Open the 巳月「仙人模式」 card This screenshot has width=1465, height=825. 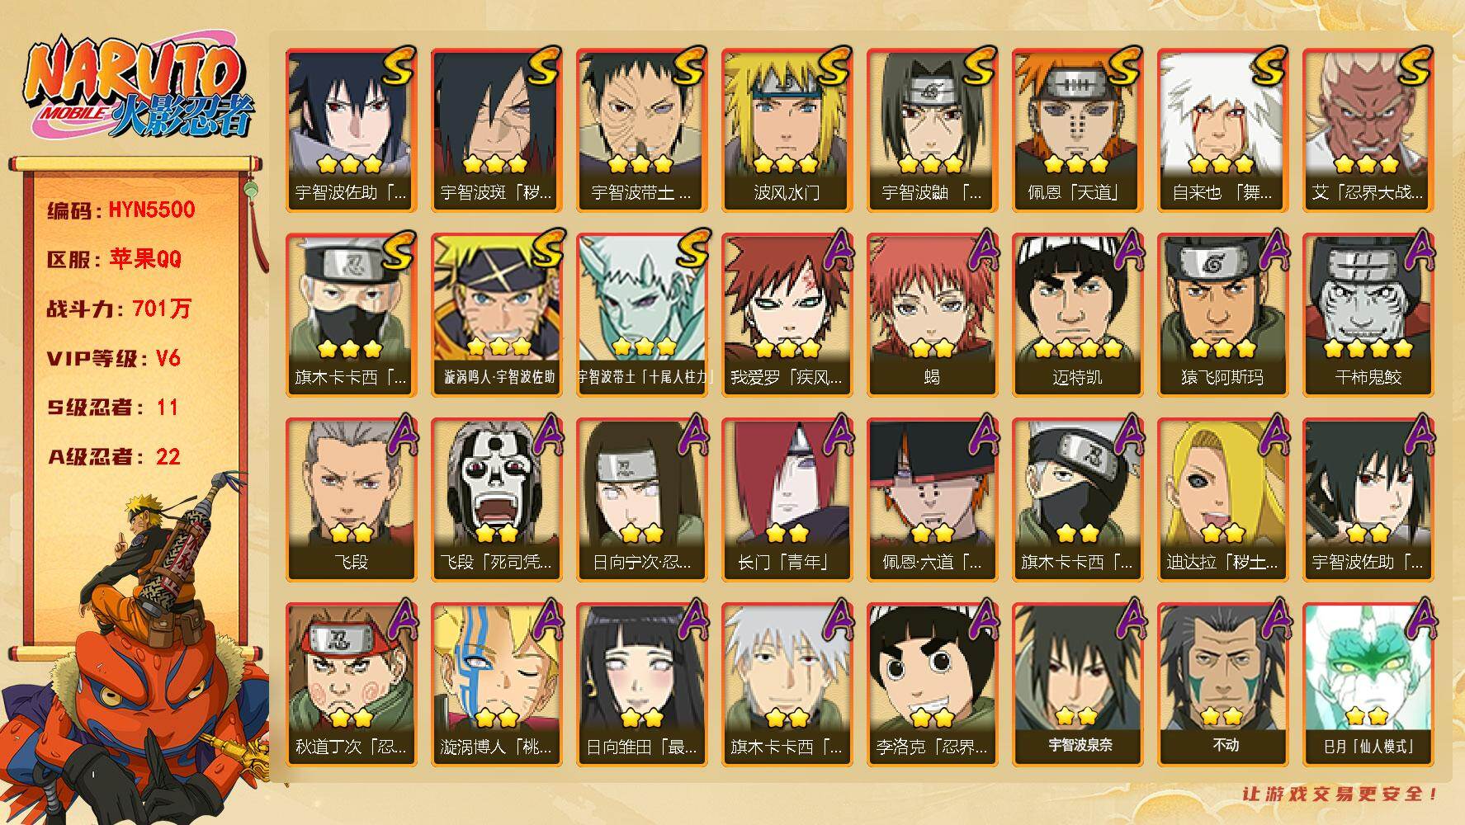pos(1368,684)
